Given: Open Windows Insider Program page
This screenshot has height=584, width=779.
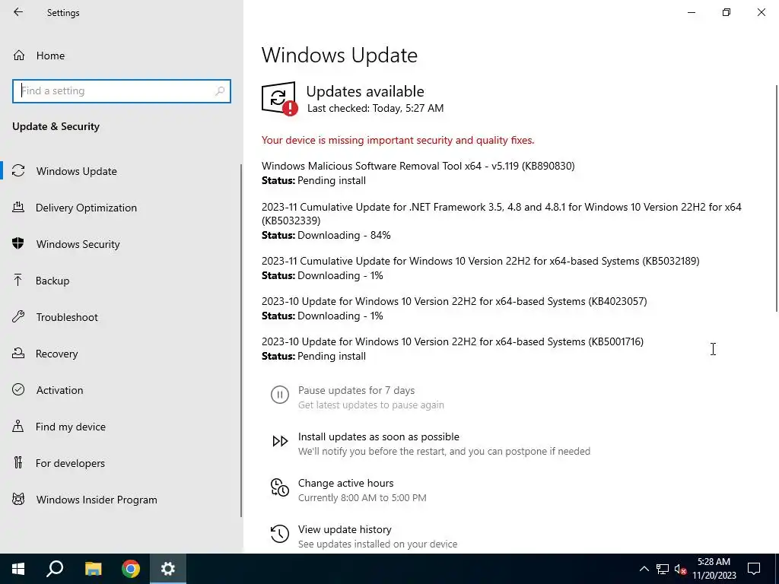Looking at the screenshot, I should coord(121,500).
